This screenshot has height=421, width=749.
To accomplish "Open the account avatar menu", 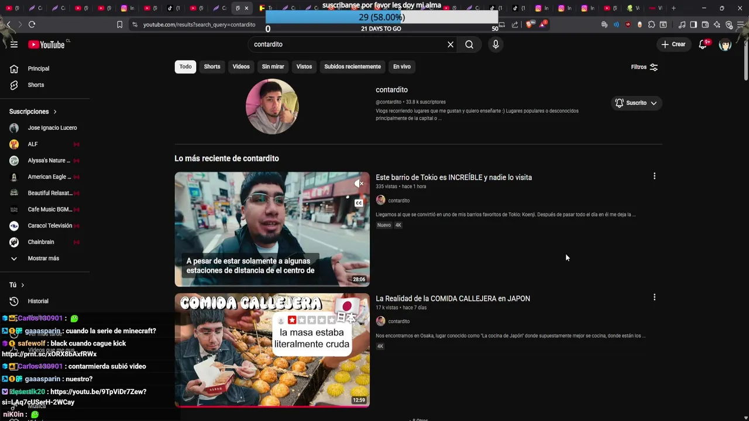I will click(725, 44).
